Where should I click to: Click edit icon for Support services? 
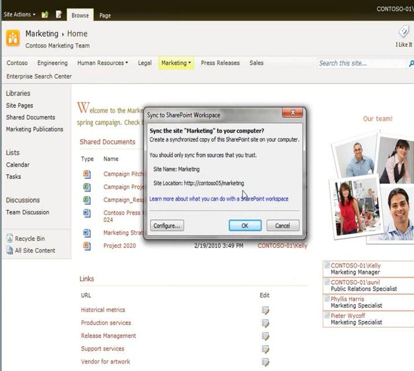tap(265, 349)
